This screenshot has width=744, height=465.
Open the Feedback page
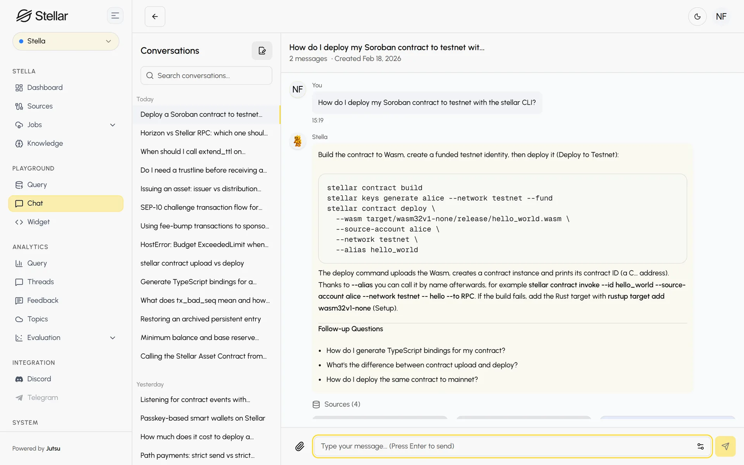[x=66, y=301]
